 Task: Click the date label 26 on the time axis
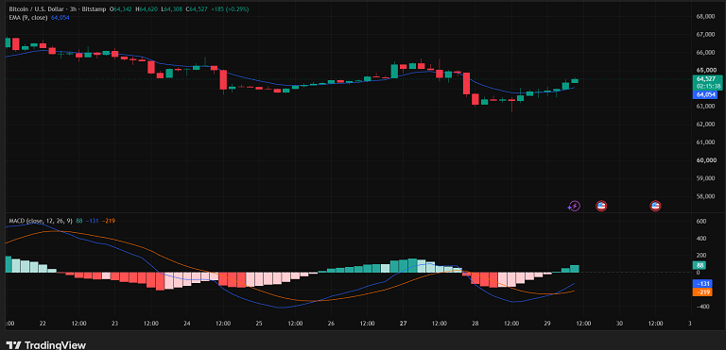click(x=331, y=324)
